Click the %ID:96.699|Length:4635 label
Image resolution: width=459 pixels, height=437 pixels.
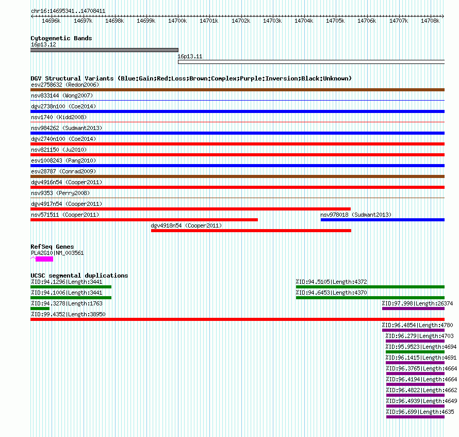pos(420,412)
